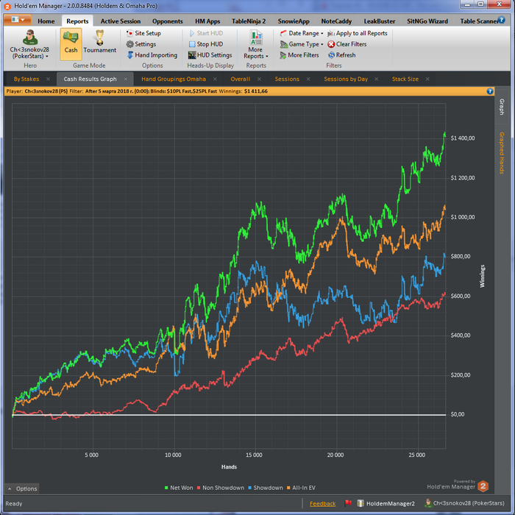Select the Graphed Hands side tab
515x515 pixels.
502,153
